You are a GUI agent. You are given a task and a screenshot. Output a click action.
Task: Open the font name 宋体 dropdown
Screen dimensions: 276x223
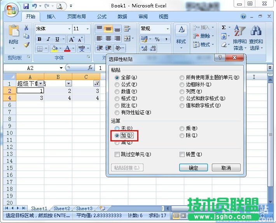69,29
